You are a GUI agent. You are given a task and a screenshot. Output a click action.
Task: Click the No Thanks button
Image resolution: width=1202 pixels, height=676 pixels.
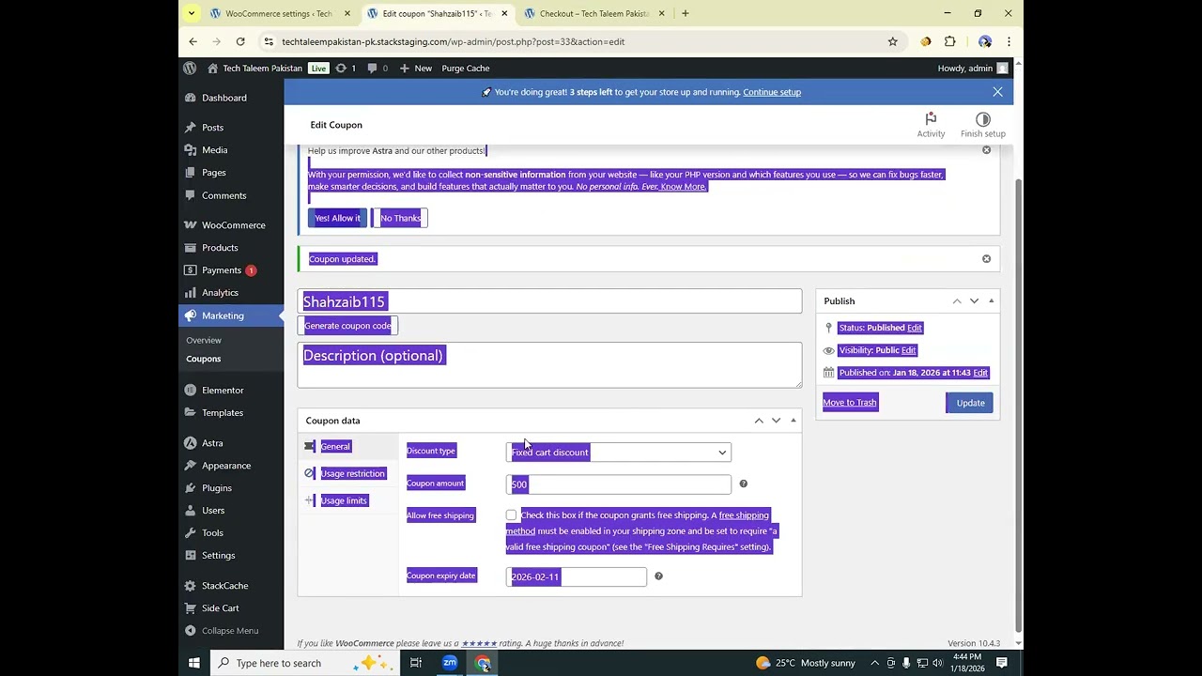[400, 218]
